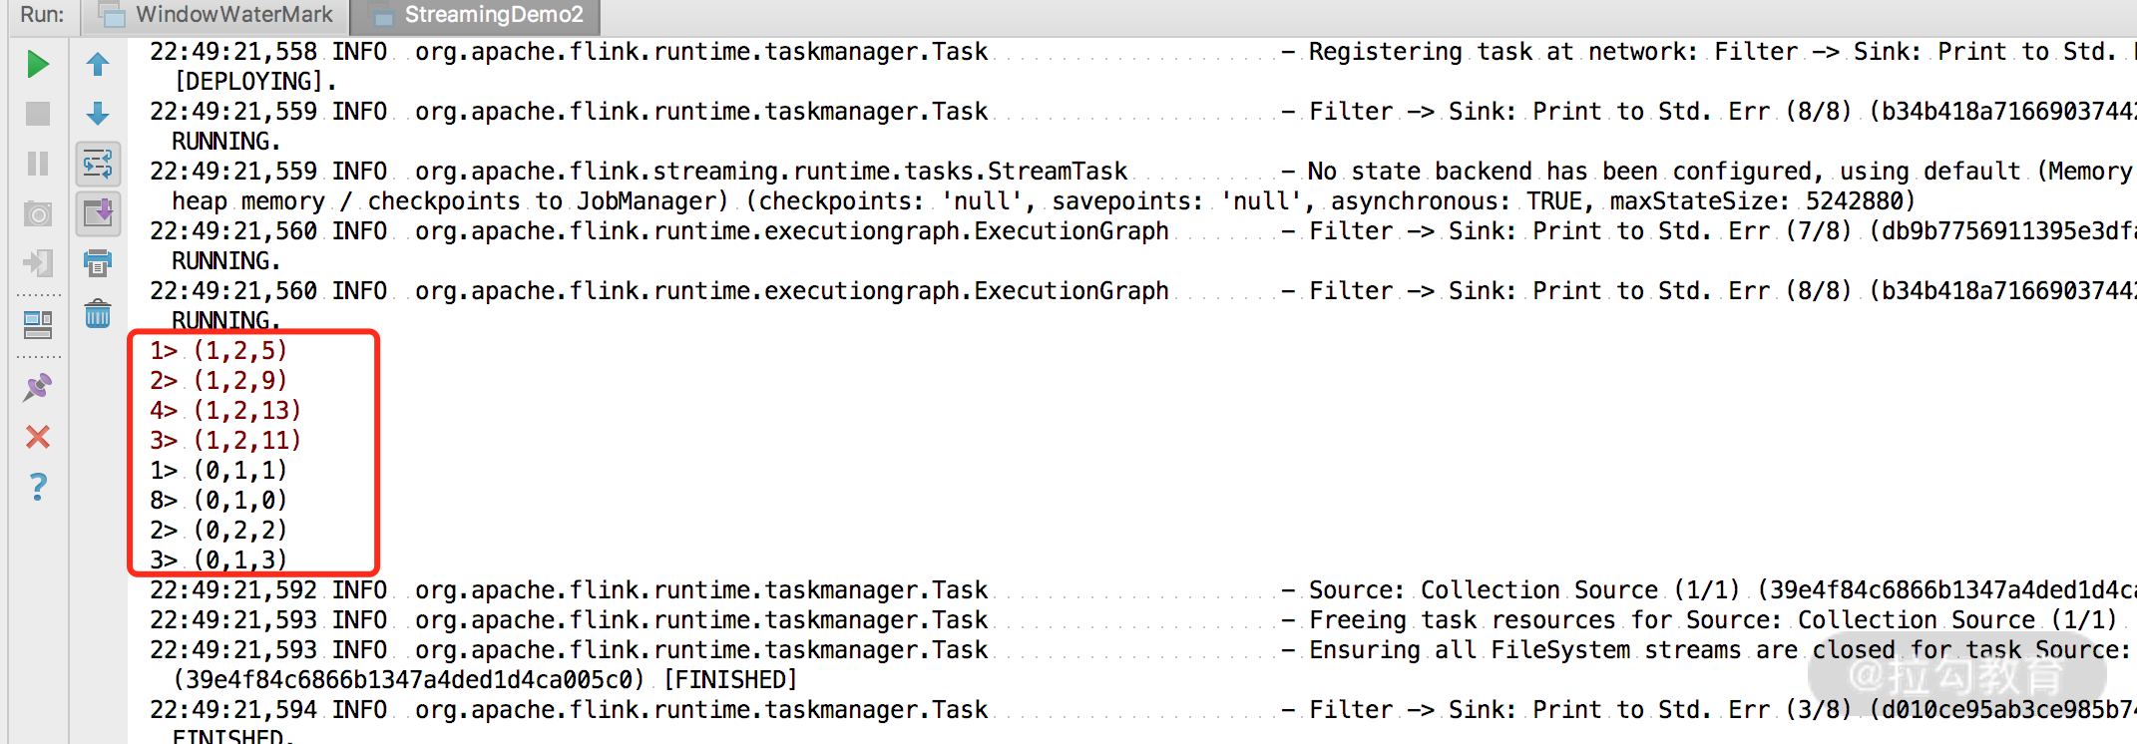Click the Stop process square icon
2137x744 pixels.
38,114
